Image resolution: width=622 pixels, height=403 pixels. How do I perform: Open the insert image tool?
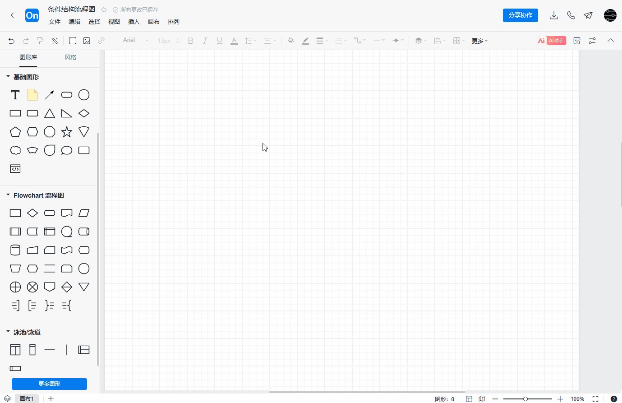87,41
